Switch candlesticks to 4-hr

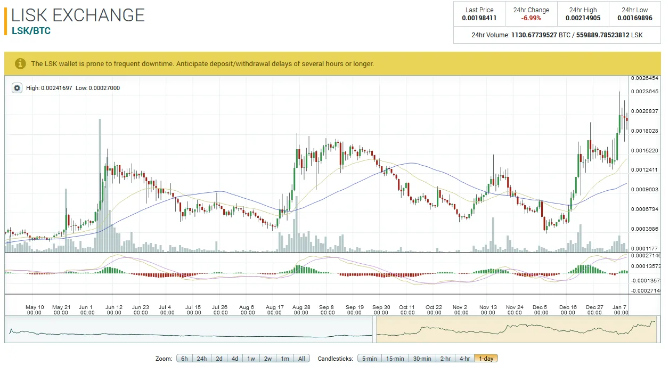[464, 359]
